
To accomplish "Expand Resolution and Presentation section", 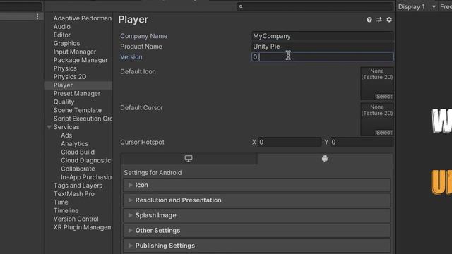I will (257, 200).
